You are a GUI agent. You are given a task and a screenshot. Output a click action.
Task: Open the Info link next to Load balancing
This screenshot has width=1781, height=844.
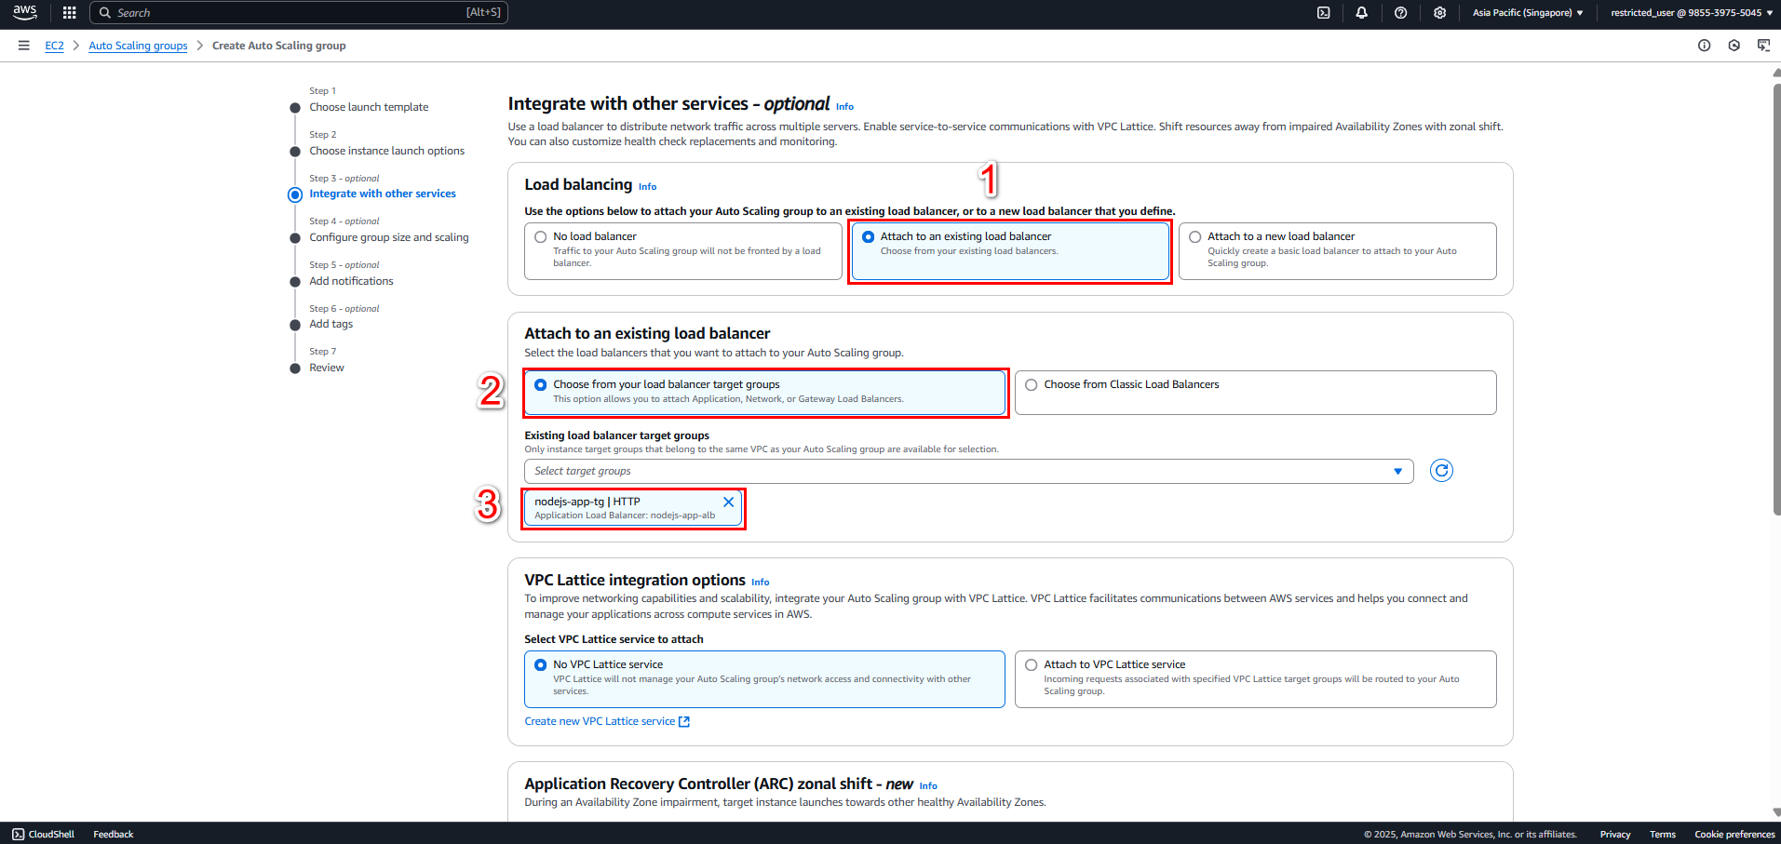click(647, 187)
